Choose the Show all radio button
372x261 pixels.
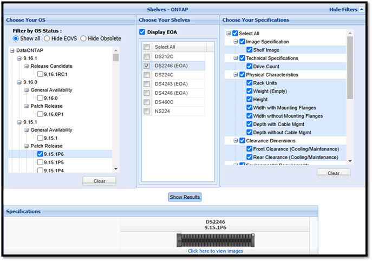16,39
